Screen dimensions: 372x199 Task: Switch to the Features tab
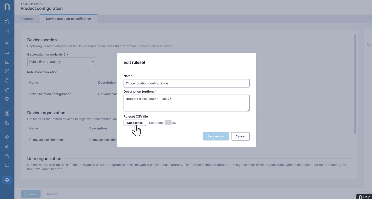[x=27, y=19]
